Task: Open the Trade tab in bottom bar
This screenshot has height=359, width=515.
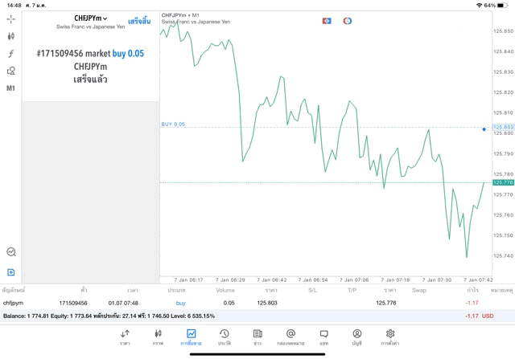Action: point(192,337)
